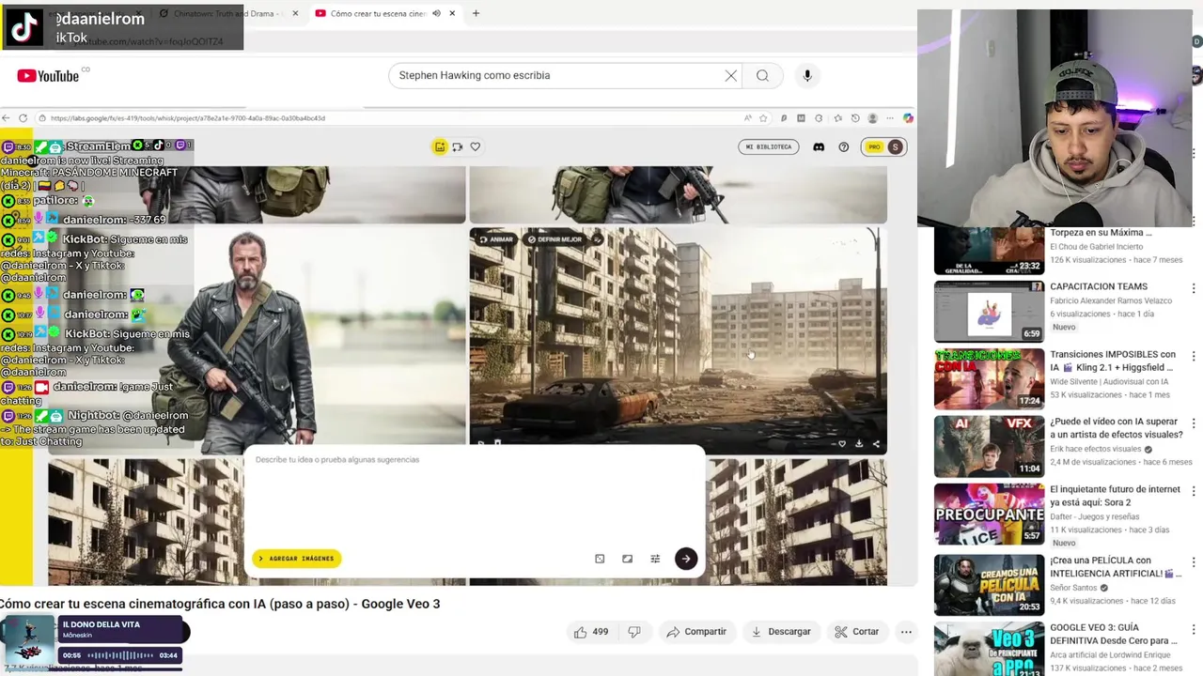Open the Whisk help question mark icon
Screen dimensions: 1203x676
[x=844, y=147]
